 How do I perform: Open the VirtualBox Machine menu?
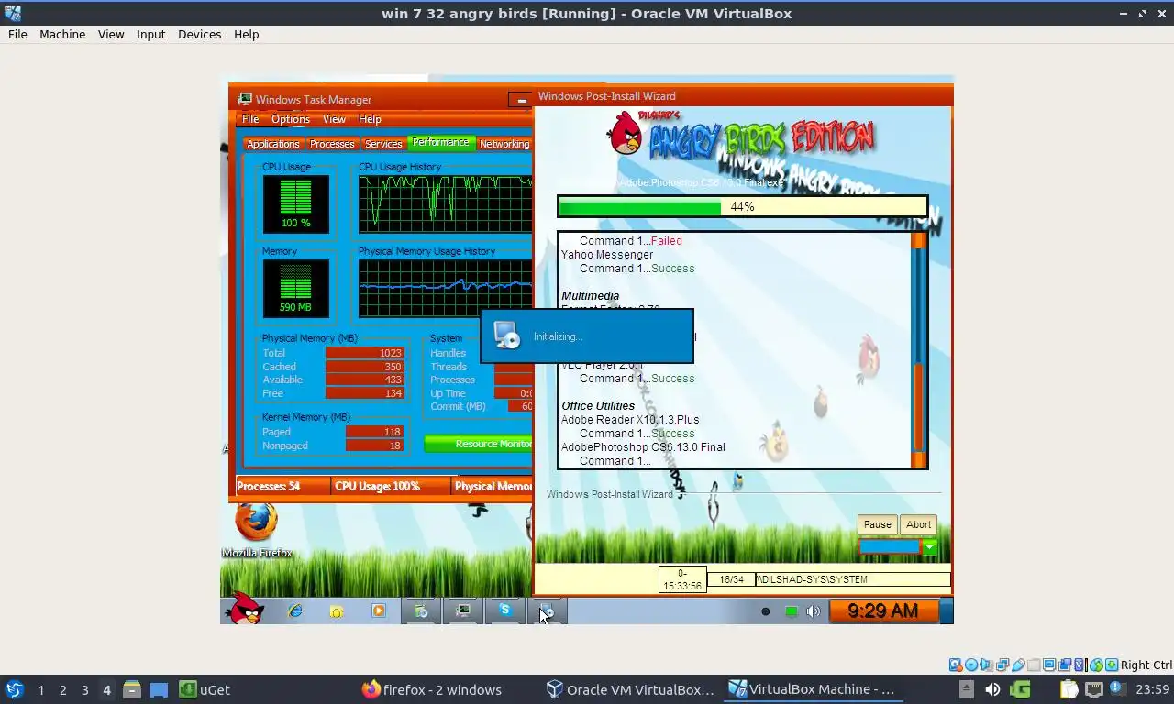tap(62, 34)
